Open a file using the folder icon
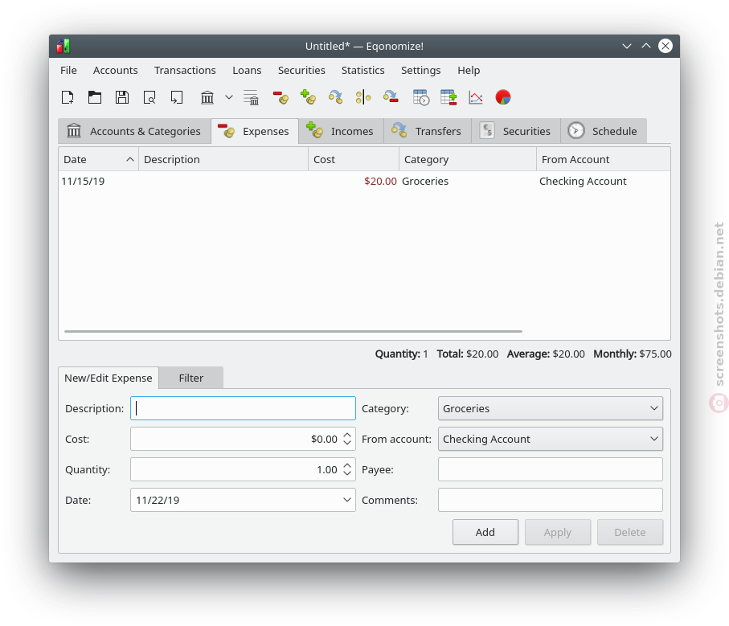The width and height of the screenshot is (729, 626). (x=95, y=97)
